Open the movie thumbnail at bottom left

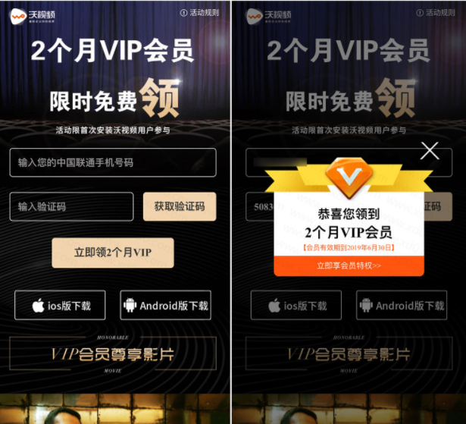pyautogui.click(x=114, y=409)
